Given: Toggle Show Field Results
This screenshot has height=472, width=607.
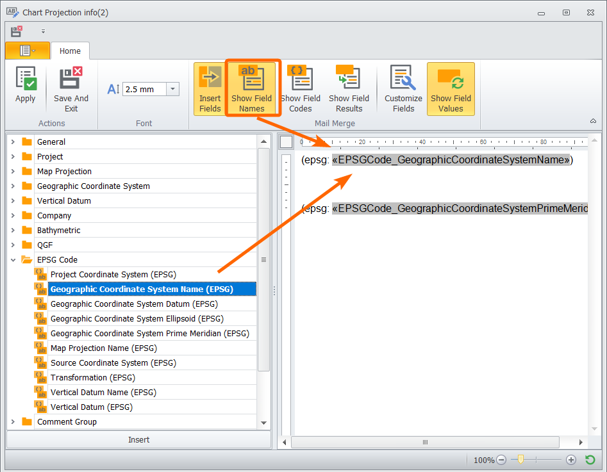Looking at the screenshot, I should pos(349,90).
